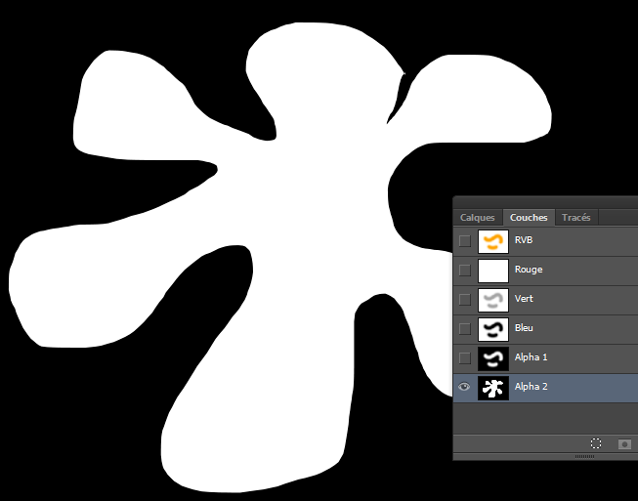The width and height of the screenshot is (638, 501).
Task: Show the Rouge channel
Action: point(465,270)
